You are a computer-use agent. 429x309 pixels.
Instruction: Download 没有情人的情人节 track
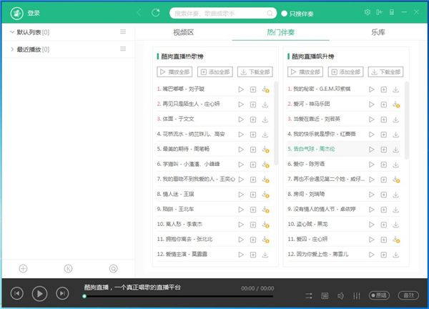pos(395,210)
